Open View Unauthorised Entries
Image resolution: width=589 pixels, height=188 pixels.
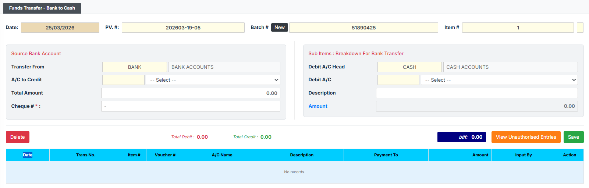[x=526, y=137]
